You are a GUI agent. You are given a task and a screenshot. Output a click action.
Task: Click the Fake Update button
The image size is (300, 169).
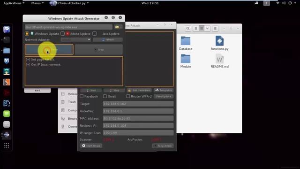(x=164, y=96)
